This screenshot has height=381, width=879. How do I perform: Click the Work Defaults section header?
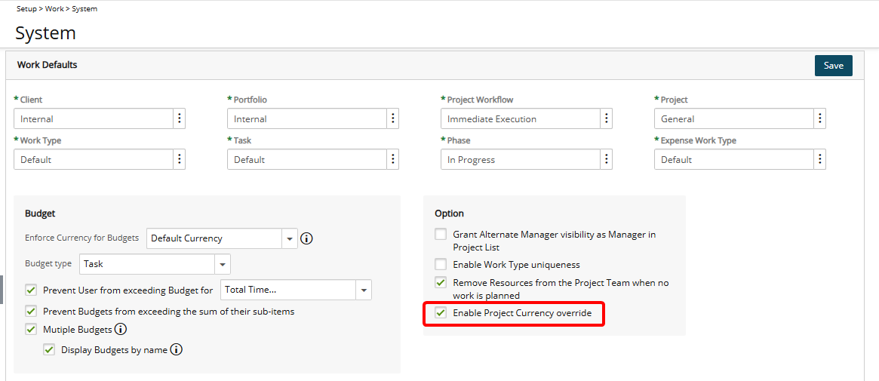click(x=47, y=65)
